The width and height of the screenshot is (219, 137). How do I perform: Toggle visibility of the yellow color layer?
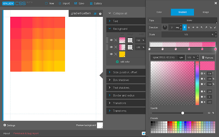pos(111,54)
